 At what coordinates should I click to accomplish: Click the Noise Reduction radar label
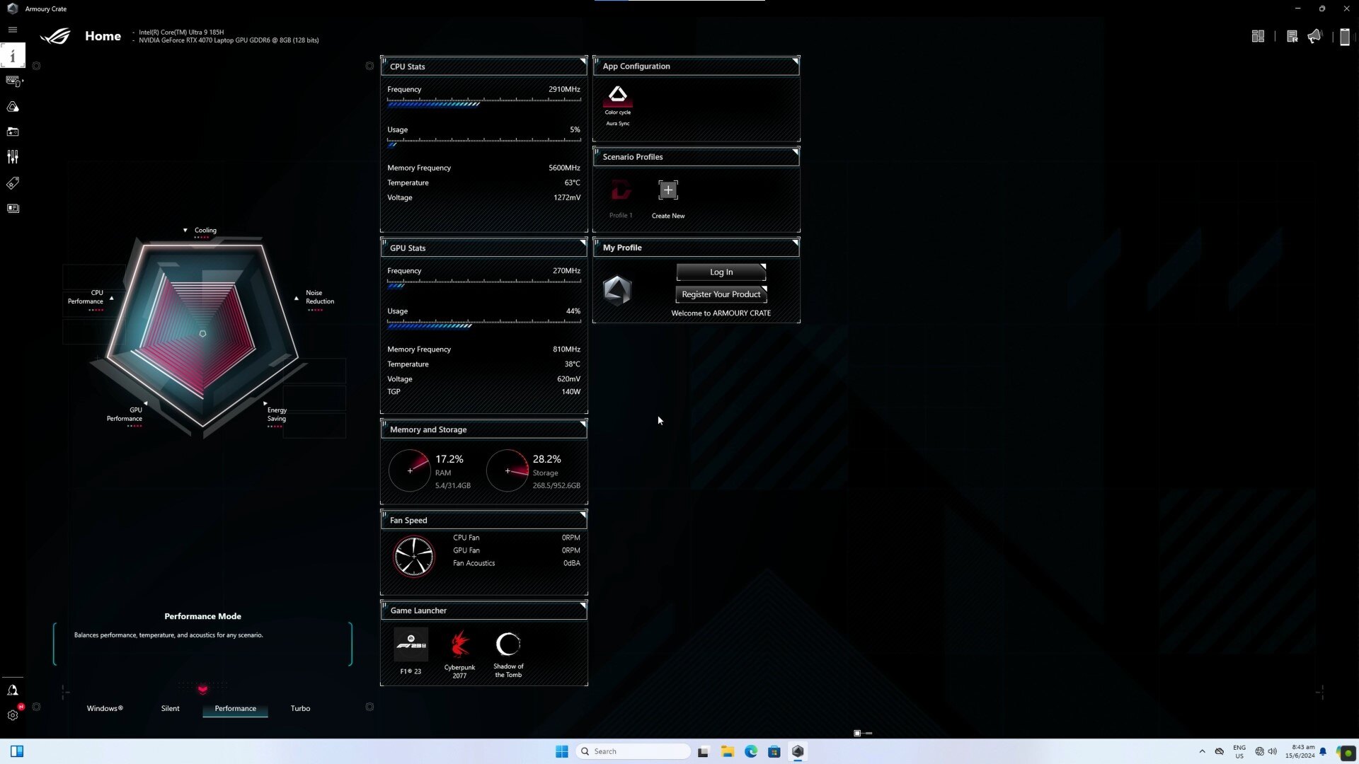(320, 297)
